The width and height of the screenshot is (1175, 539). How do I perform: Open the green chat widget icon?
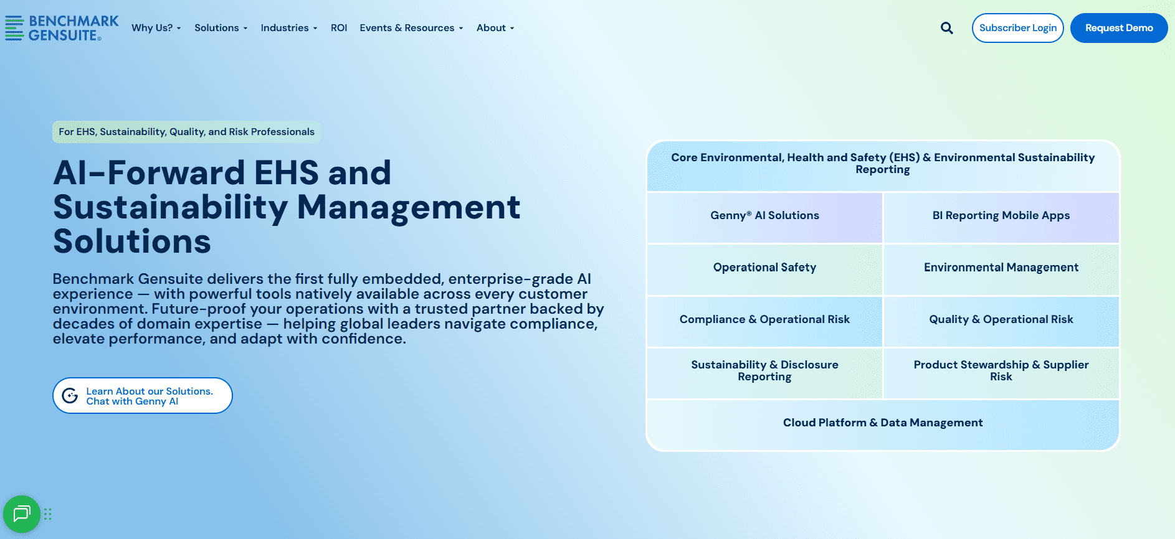pos(22,514)
